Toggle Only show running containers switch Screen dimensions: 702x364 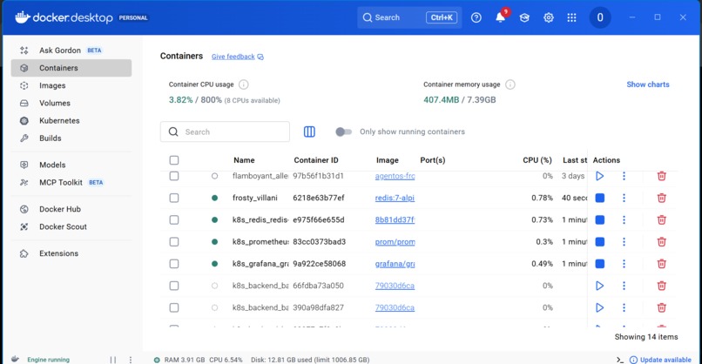tap(343, 131)
